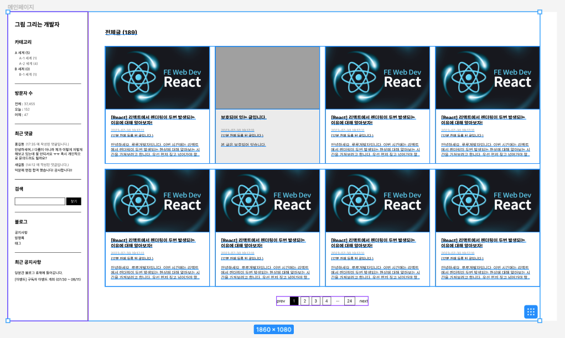Click the 본 글은 보호되어 있습니다 text
This screenshot has height=338, width=565.
243,144
